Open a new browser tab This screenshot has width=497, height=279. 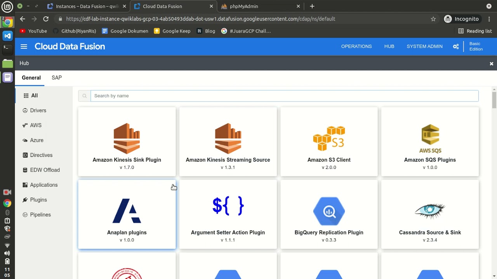[x=312, y=6]
